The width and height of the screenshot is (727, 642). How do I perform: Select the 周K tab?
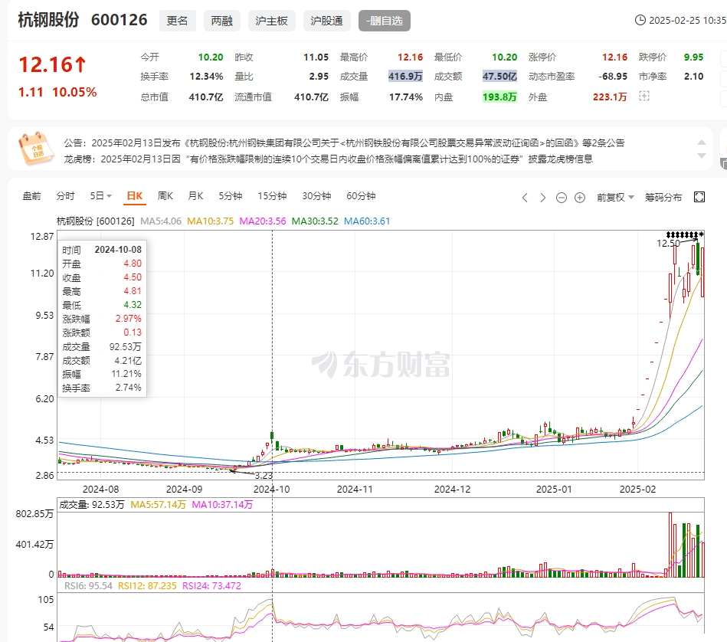coord(165,196)
